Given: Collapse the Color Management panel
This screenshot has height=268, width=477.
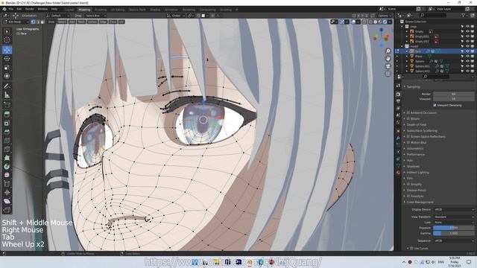Looking at the screenshot, I should [x=420, y=202].
